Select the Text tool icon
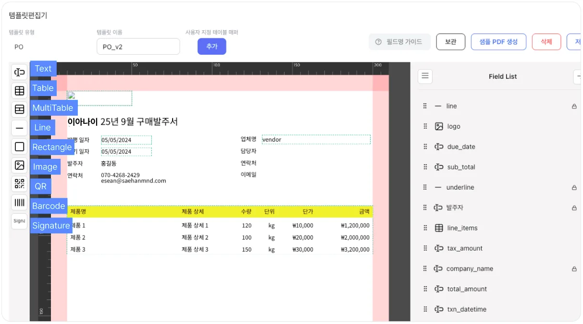Viewport: 583px width, 324px height. 19,72
